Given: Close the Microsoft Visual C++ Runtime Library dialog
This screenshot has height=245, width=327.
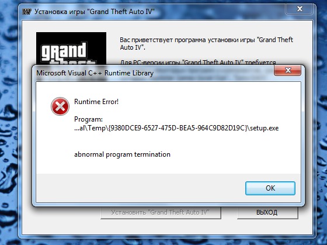Looking at the screenshot, I should 287,70.
